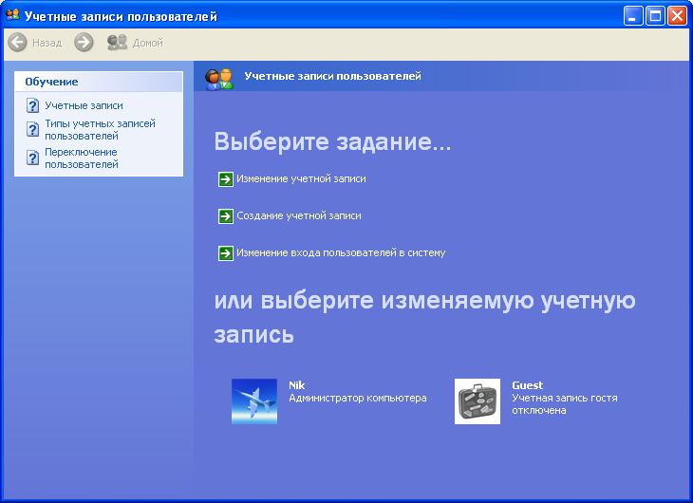Image resolution: width=693 pixels, height=503 pixels.
Task: Click the green arrow beside Создание учетной записи
Action: coord(225,216)
